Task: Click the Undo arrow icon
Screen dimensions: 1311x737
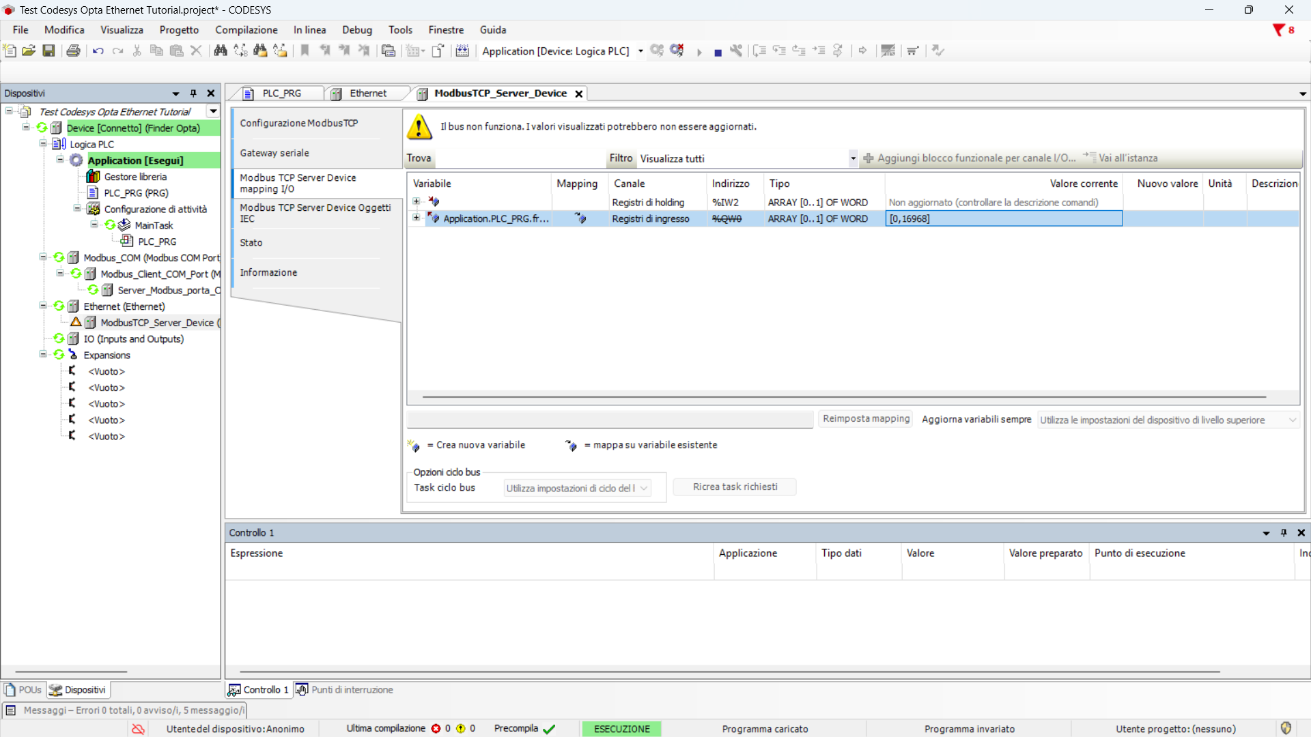Action: (98, 50)
